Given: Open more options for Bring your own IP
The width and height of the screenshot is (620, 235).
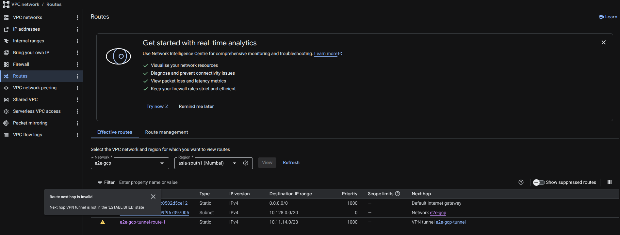Looking at the screenshot, I should (x=77, y=53).
